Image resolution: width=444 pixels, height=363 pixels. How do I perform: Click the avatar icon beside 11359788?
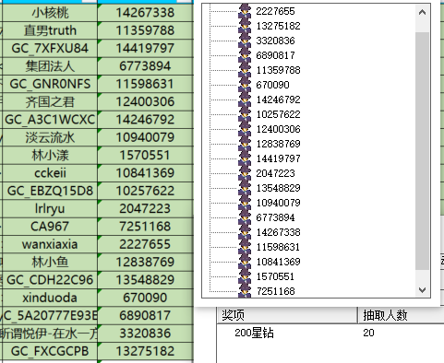(245, 70)
